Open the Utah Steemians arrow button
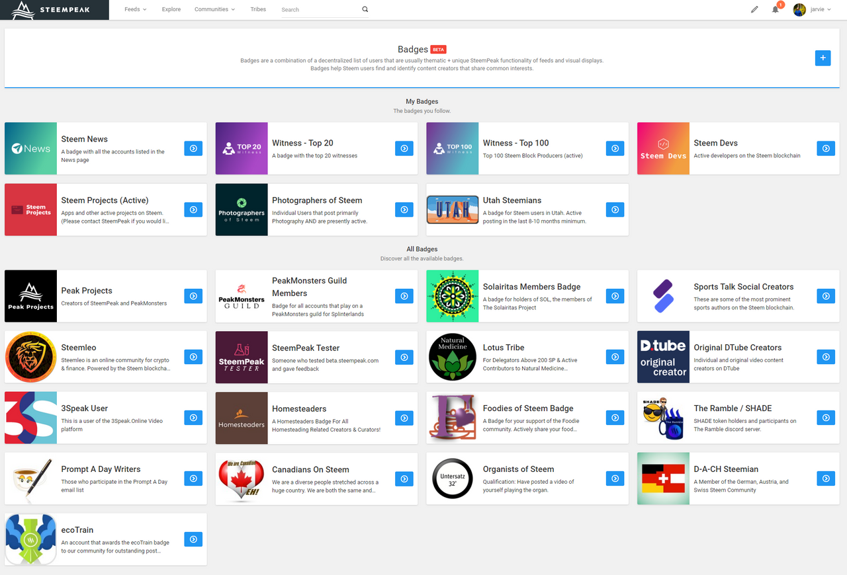This screenshot has height=575, width=847. tap(615, 210)
